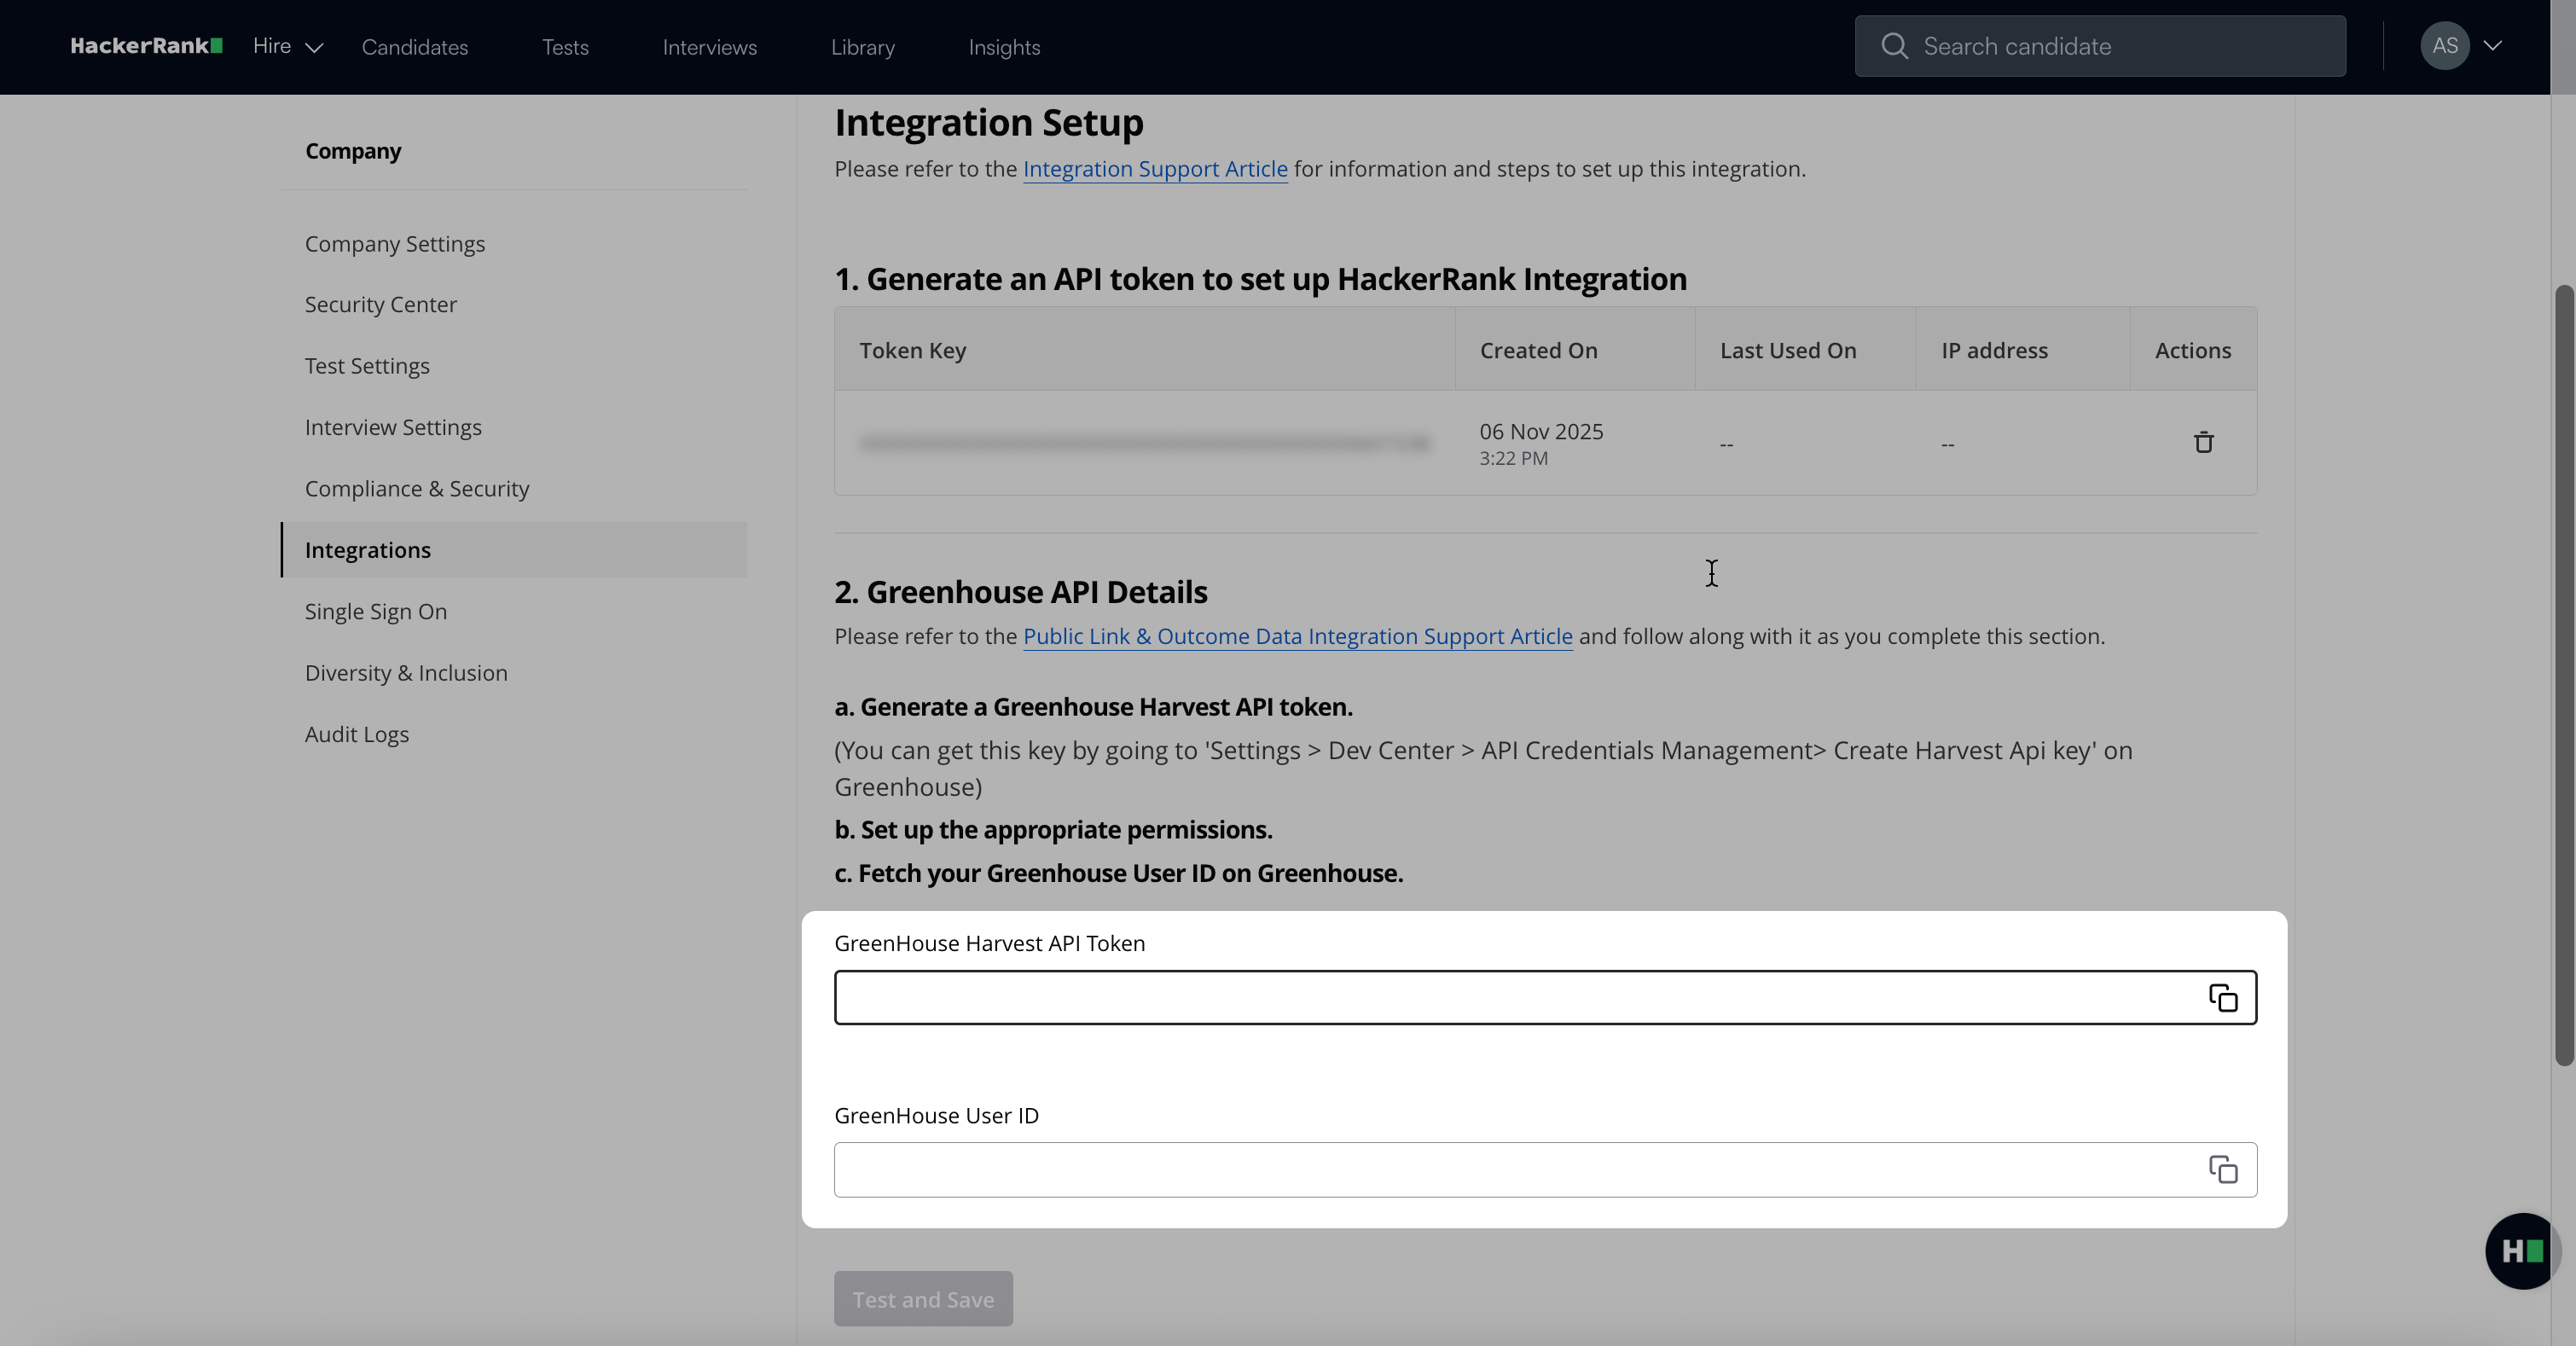Open the Tests navigation item

point(565,47)
